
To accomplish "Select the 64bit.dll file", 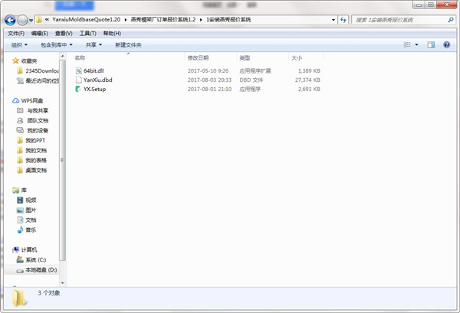I will click(x=94, y=70).
